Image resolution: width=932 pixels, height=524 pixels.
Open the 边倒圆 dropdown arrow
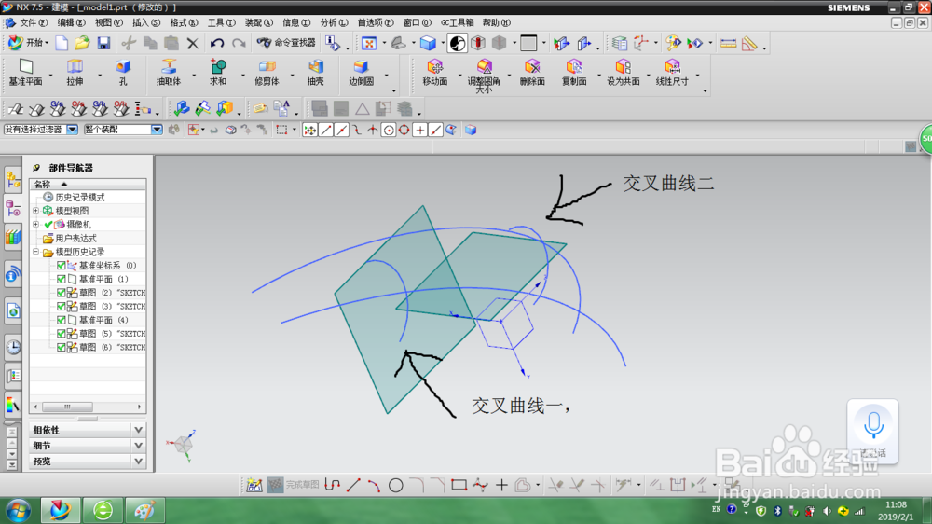[387, 75]
